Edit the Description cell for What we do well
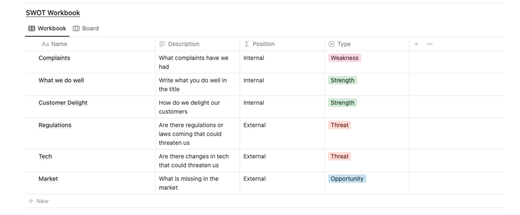The image size is (520, 215). (197, 85)
